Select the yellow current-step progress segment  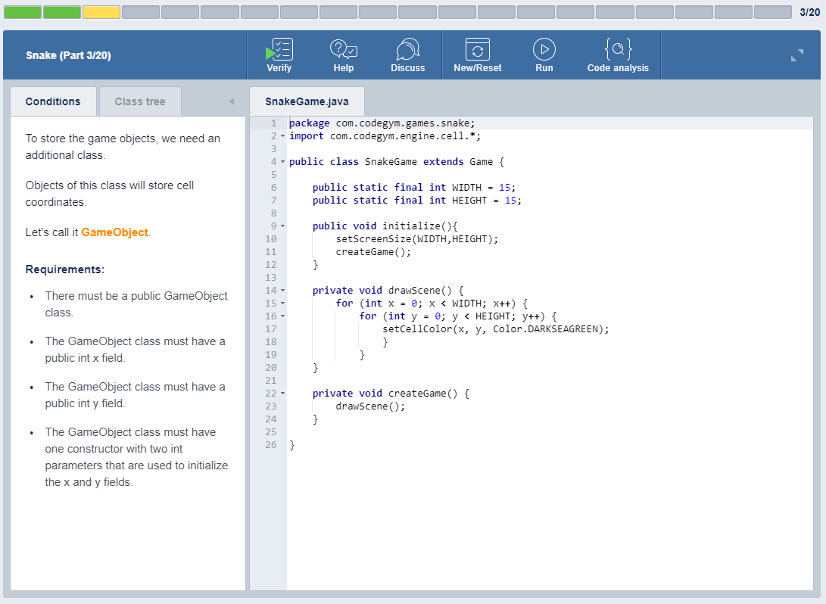101,12
